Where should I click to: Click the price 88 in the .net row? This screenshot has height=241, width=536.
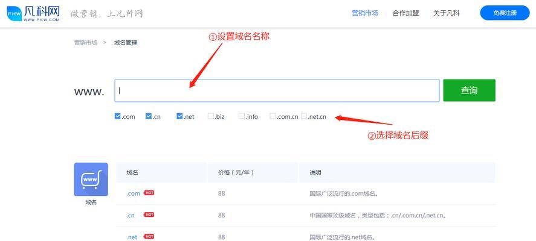click(222, 237)
